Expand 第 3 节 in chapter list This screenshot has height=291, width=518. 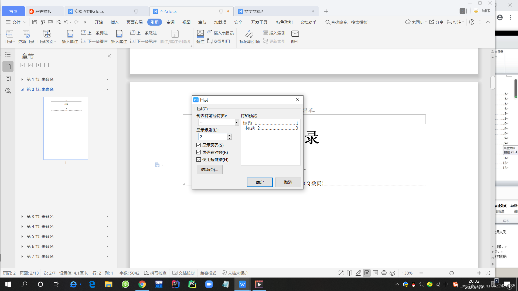click(22, 217)
